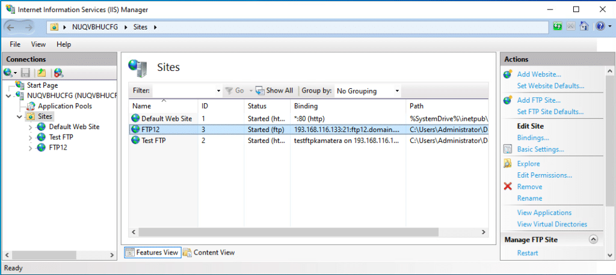Open Bindings action link
Image resolution: width=616 pixels, height=275 pixels.
pos(533,137)
